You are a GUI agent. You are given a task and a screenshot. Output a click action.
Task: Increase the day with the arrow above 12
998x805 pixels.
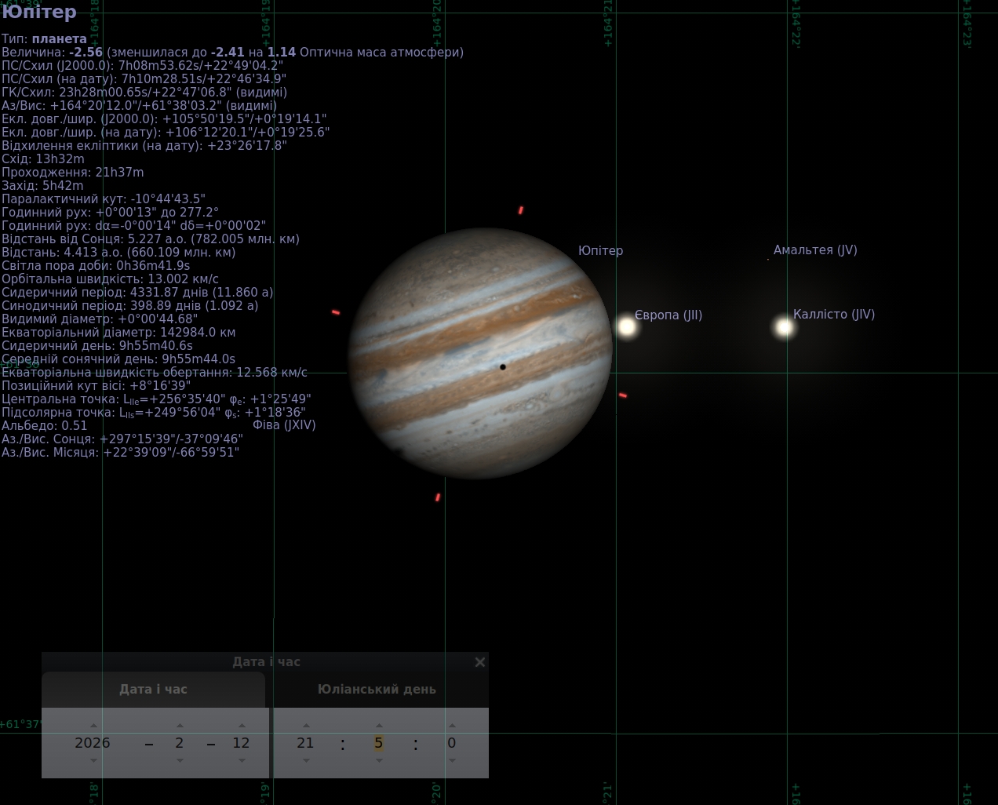(x=242, y=726)
